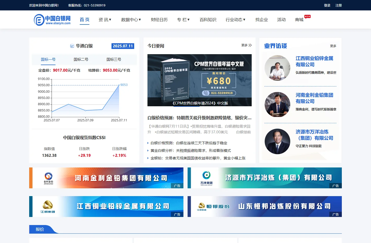Switch to the 国标一号 tab
The width and height of the screenshot is (371, 243).
point(48,60)
